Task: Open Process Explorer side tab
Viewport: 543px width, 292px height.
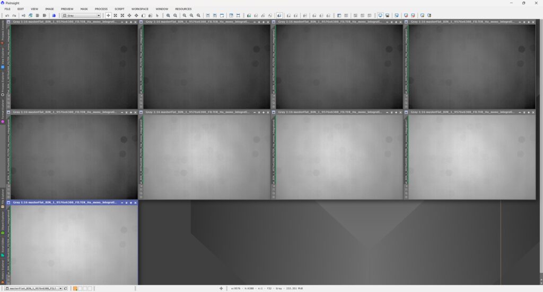Action: coord(3,84)
